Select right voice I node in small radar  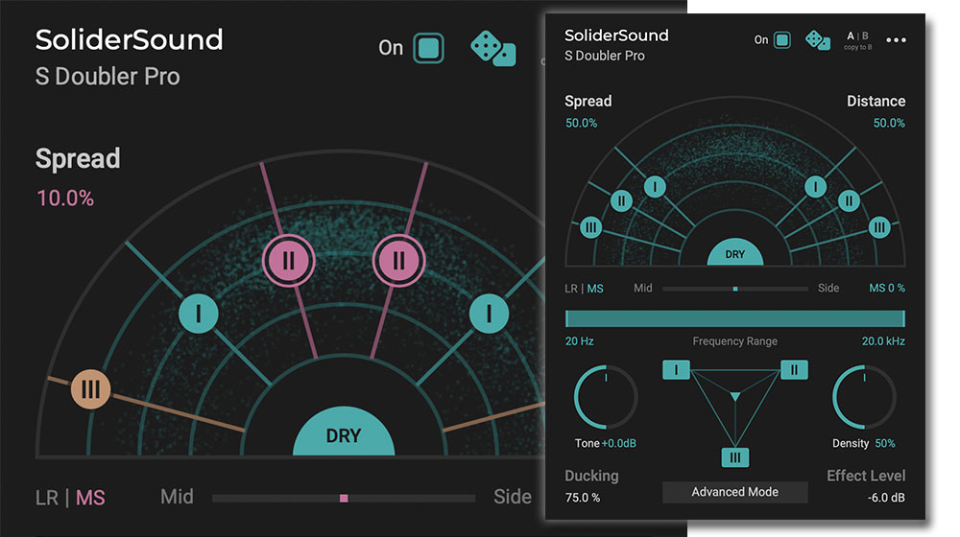(x=815, y=187)
